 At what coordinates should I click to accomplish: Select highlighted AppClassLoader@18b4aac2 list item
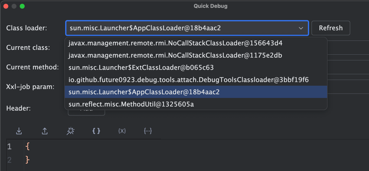pyautogui.click(x=196, y=92)
